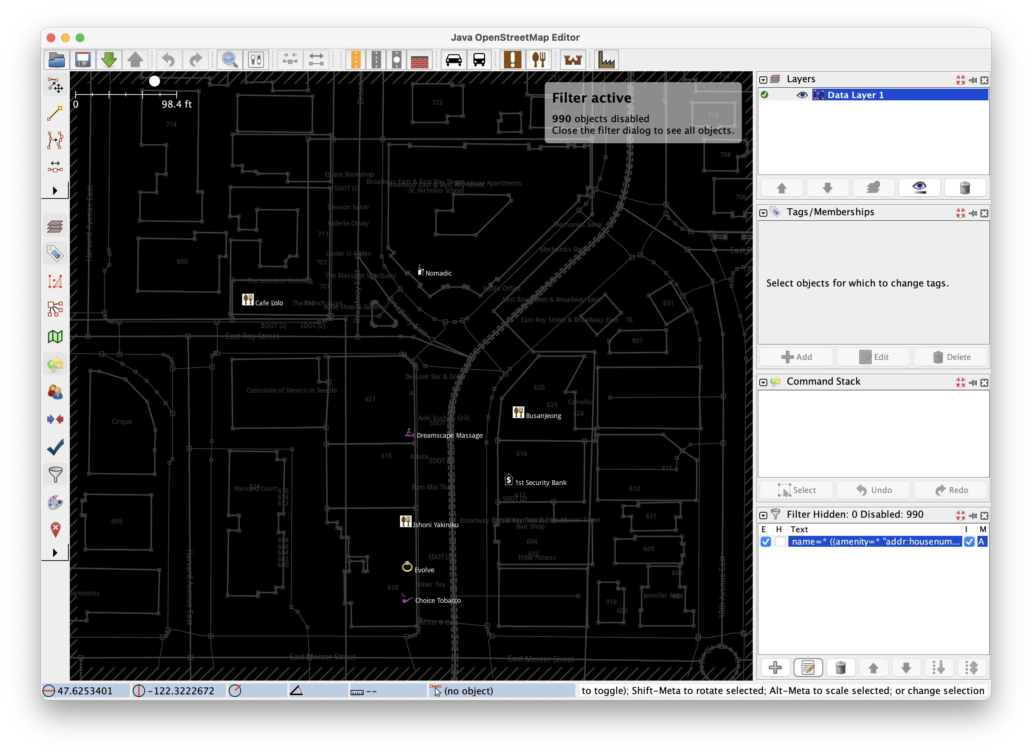This screenshot has height=754, width=1032.
Task: Select the Select-and-move objects tool
Action: click(x=55, y=85)
